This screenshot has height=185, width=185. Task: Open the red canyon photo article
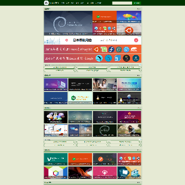(80, 173)
